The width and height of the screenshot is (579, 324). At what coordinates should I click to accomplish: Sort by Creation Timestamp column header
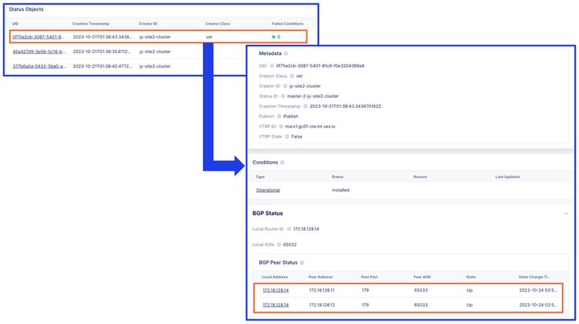click(x=90, y=24)
